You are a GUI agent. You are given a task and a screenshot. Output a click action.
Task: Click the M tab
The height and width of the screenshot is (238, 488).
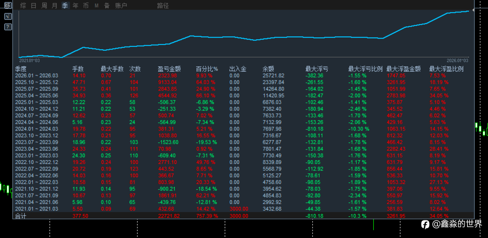point(96,6)
